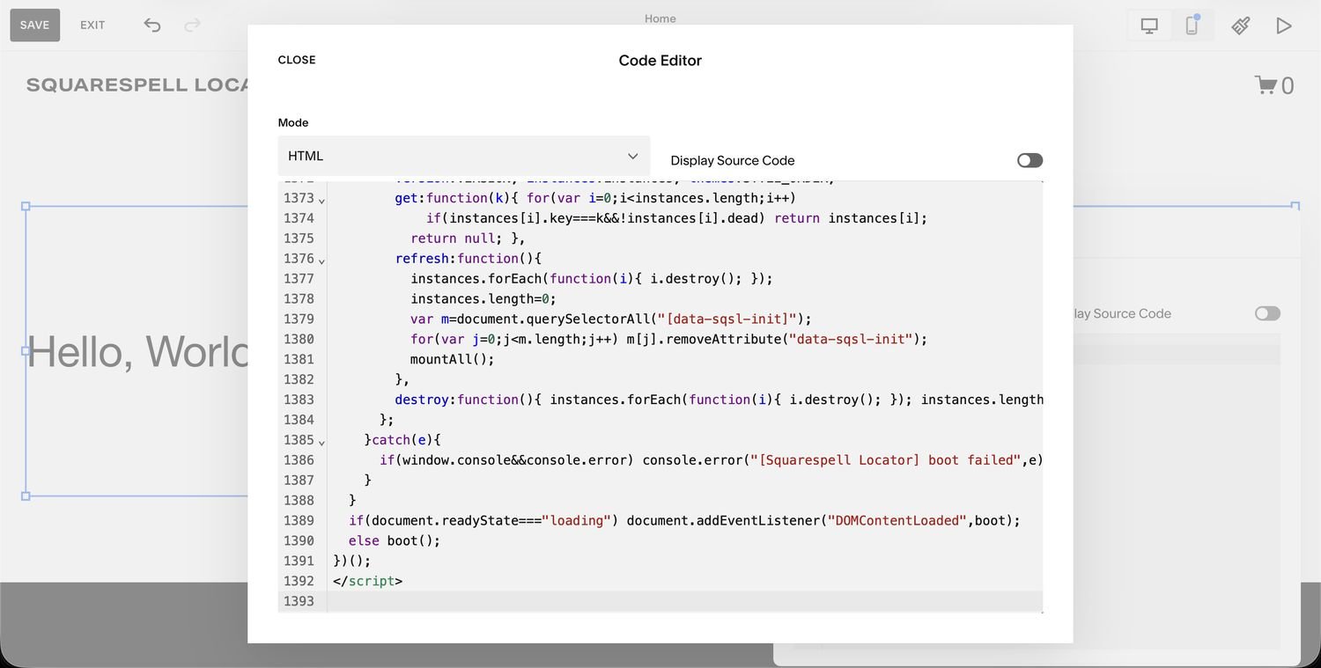
Task: Click the Redo arrow icon
Action: [x=192, y=26]
